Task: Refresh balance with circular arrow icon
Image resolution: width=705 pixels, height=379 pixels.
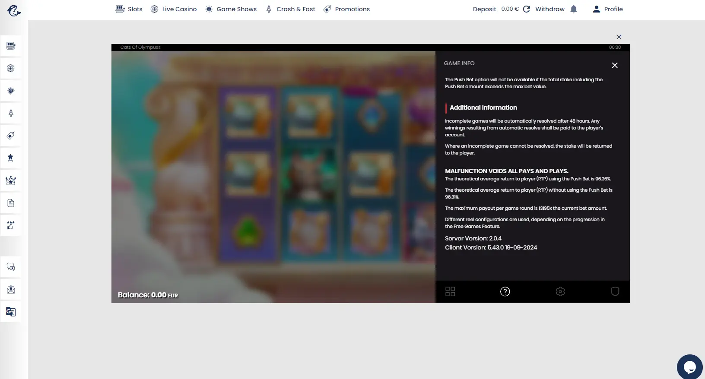Action: [526, 9]
